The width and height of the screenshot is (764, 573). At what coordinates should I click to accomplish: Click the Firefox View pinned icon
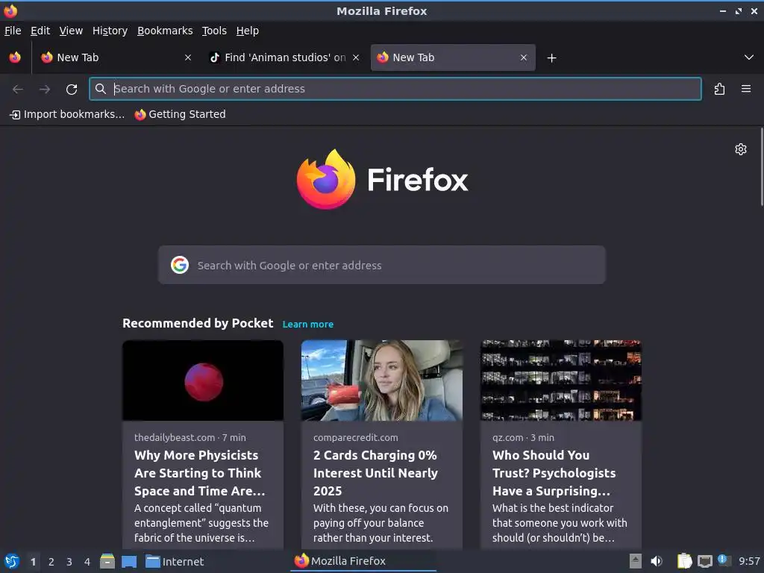[15, 57]
